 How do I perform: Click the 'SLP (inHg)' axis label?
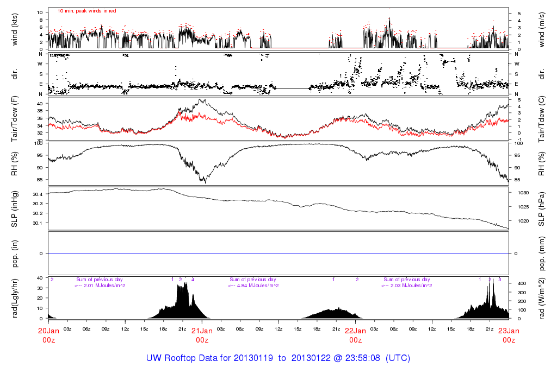[15, 209]
